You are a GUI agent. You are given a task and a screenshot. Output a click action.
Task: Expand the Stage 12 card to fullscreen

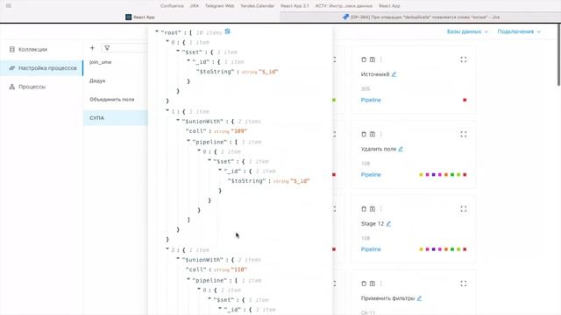[x=464, y=209]
